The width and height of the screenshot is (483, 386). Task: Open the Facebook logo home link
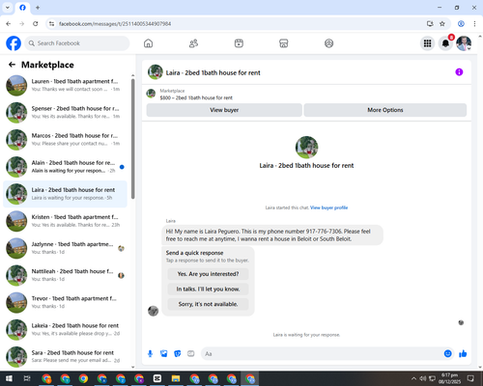pyautogui.click(x=14, y=43)
